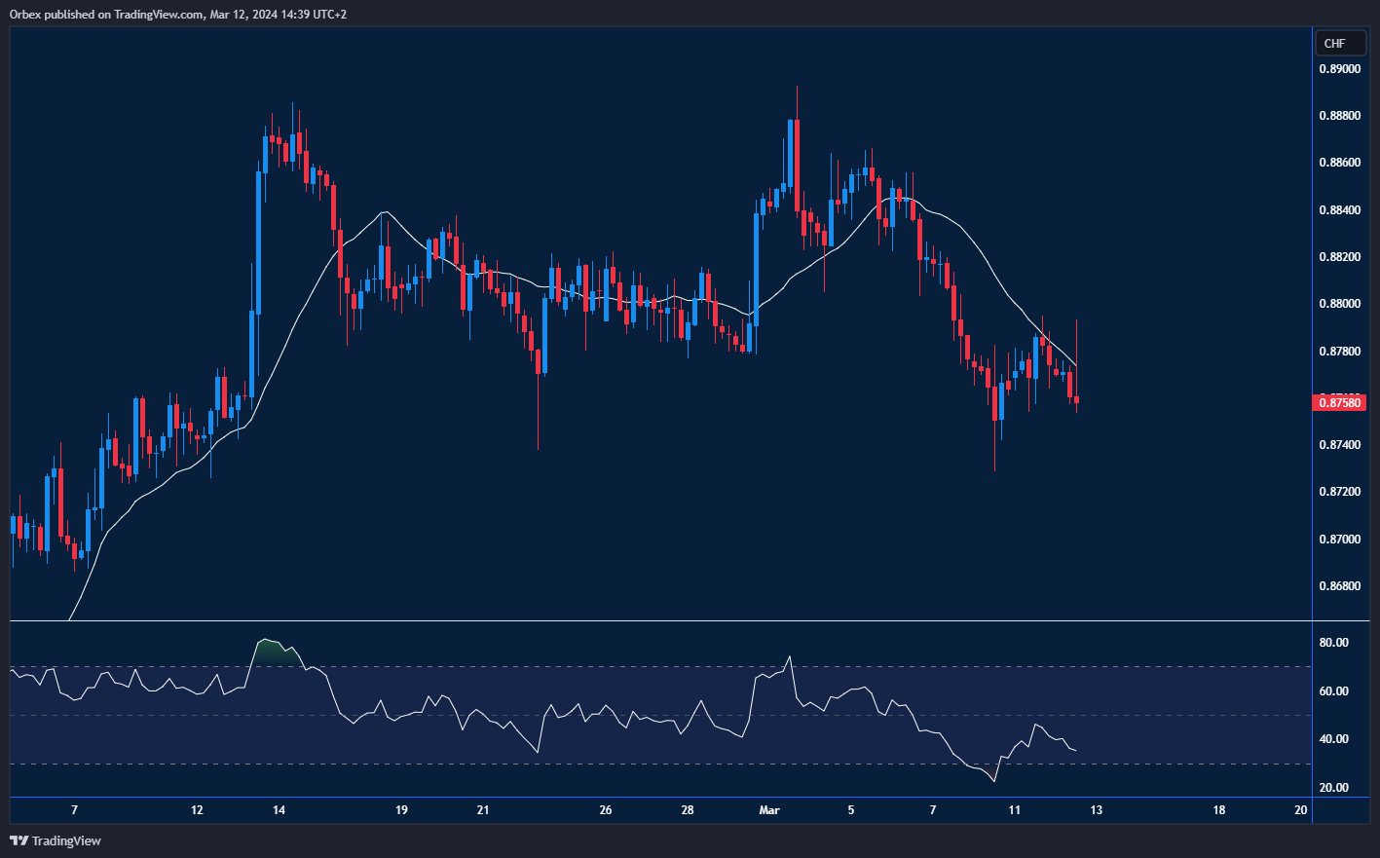Image resolution: width=1380 pixels, height=858 pixels.
Task: Click the 0.86800 price axis label
Action: (1340, 586)
